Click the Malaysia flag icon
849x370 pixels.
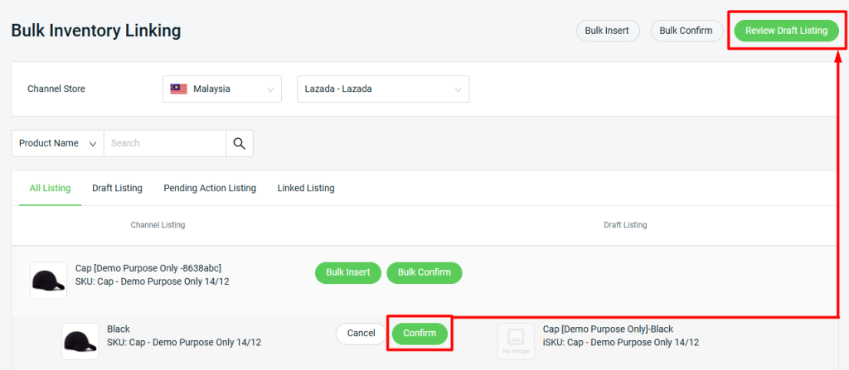179,89
